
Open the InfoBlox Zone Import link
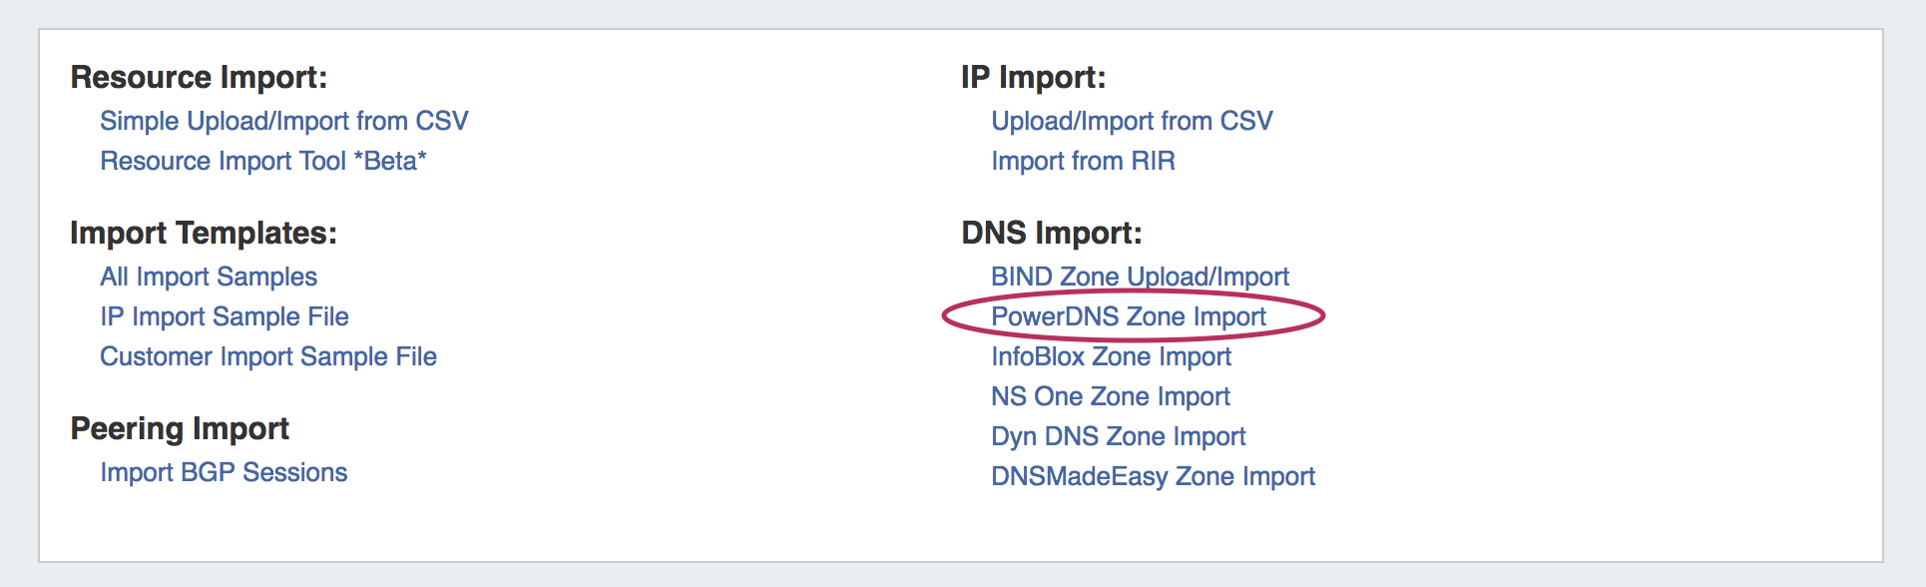coord(1111,356)
